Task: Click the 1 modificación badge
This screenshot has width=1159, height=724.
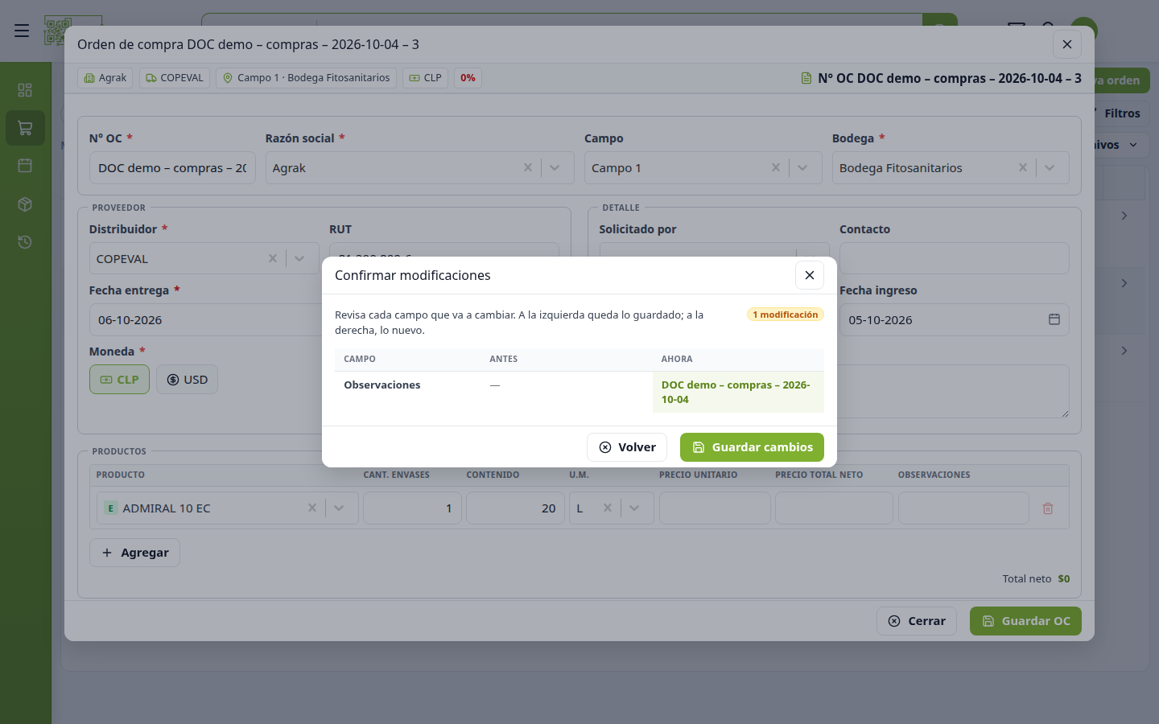Action: click(786, 315)
